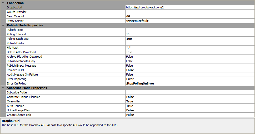Select the File Mask property label

pos(13,48)
